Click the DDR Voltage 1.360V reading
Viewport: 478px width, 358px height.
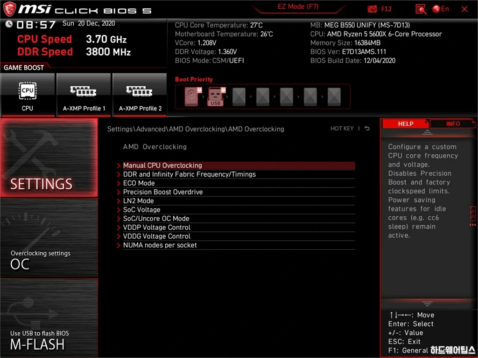206,52
